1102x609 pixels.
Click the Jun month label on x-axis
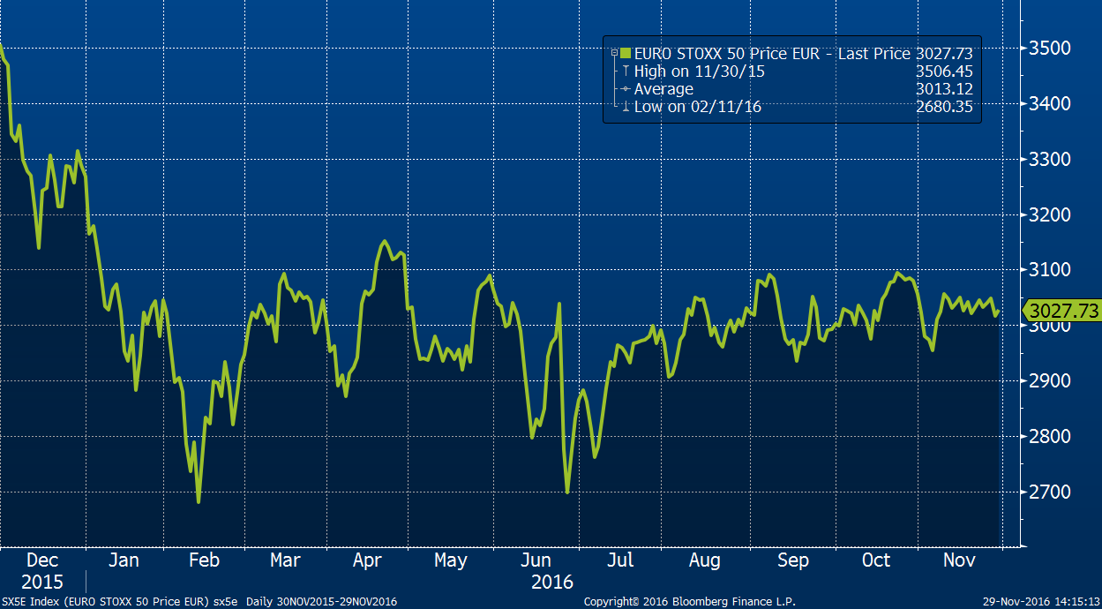click(x=536, y=560)
